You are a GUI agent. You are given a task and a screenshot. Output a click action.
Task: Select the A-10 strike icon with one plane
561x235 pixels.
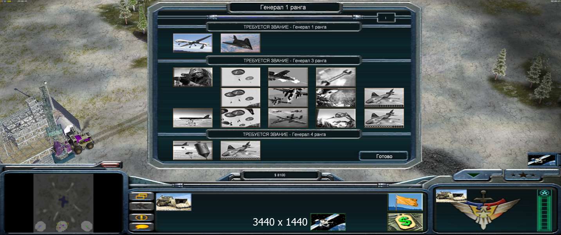coord(288,77)
